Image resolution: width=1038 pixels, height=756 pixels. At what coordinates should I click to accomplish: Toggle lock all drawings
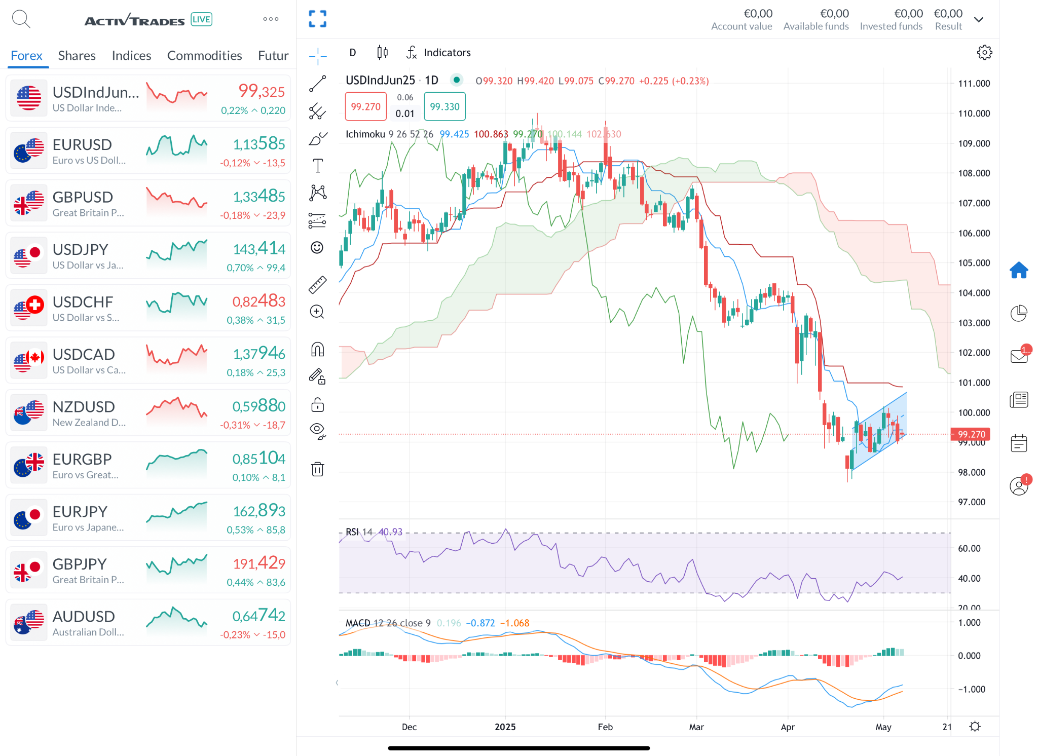click(x=318, y=404)
